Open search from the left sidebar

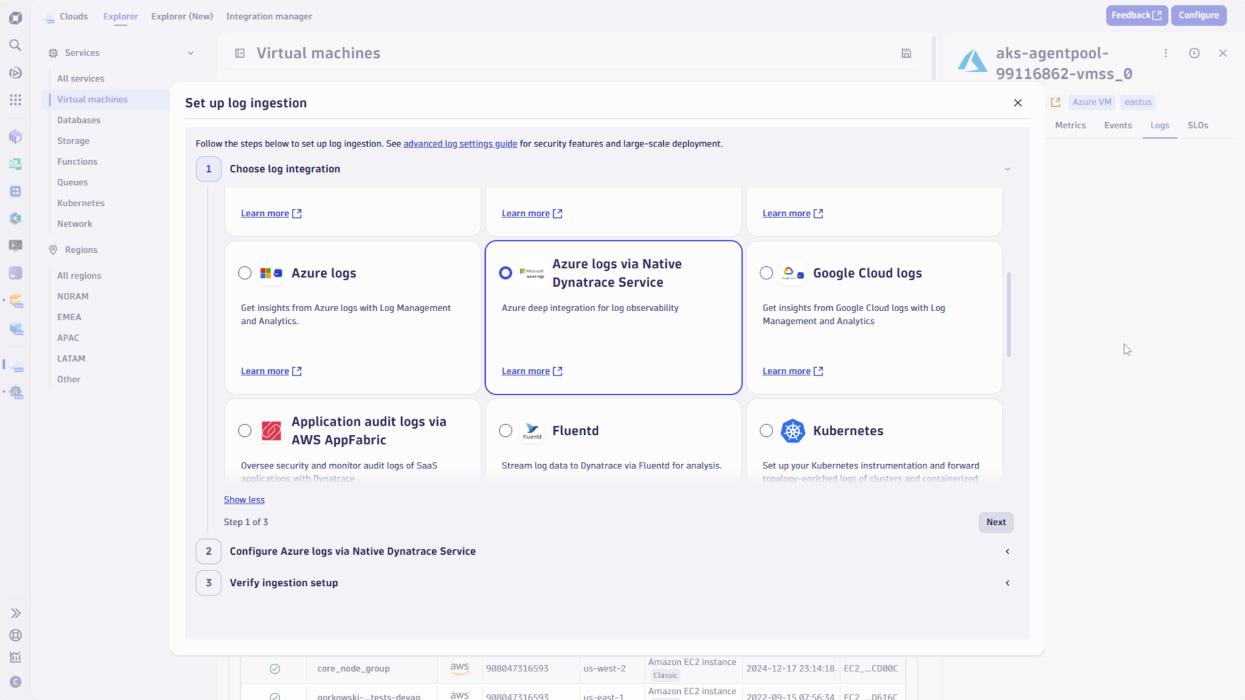pos(15,44)
